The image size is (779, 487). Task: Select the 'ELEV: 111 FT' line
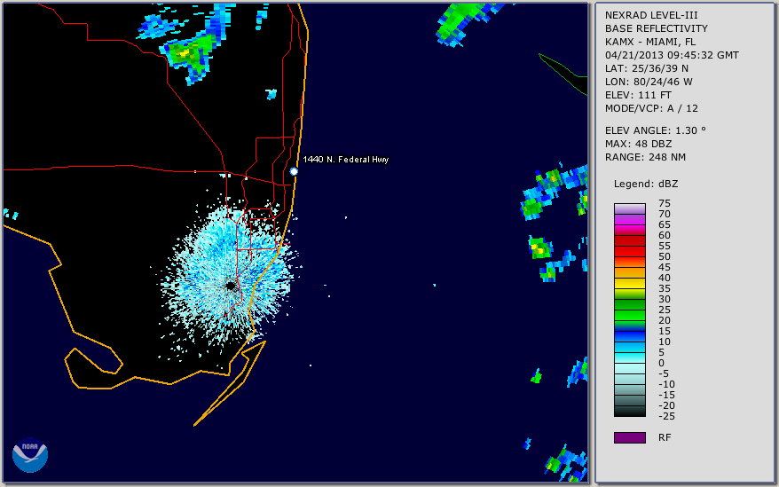639,96
